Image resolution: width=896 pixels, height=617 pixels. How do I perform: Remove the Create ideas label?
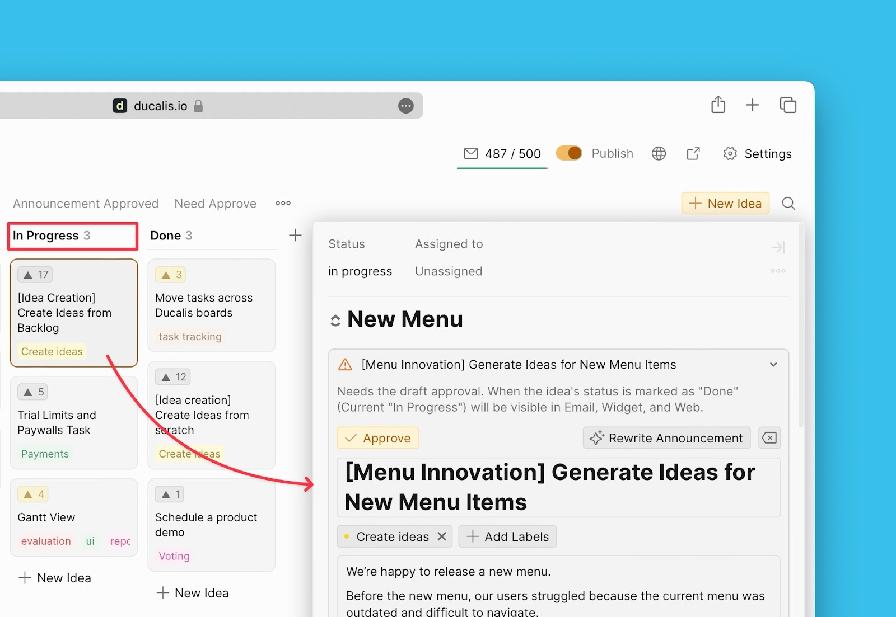tap(442, 536)
